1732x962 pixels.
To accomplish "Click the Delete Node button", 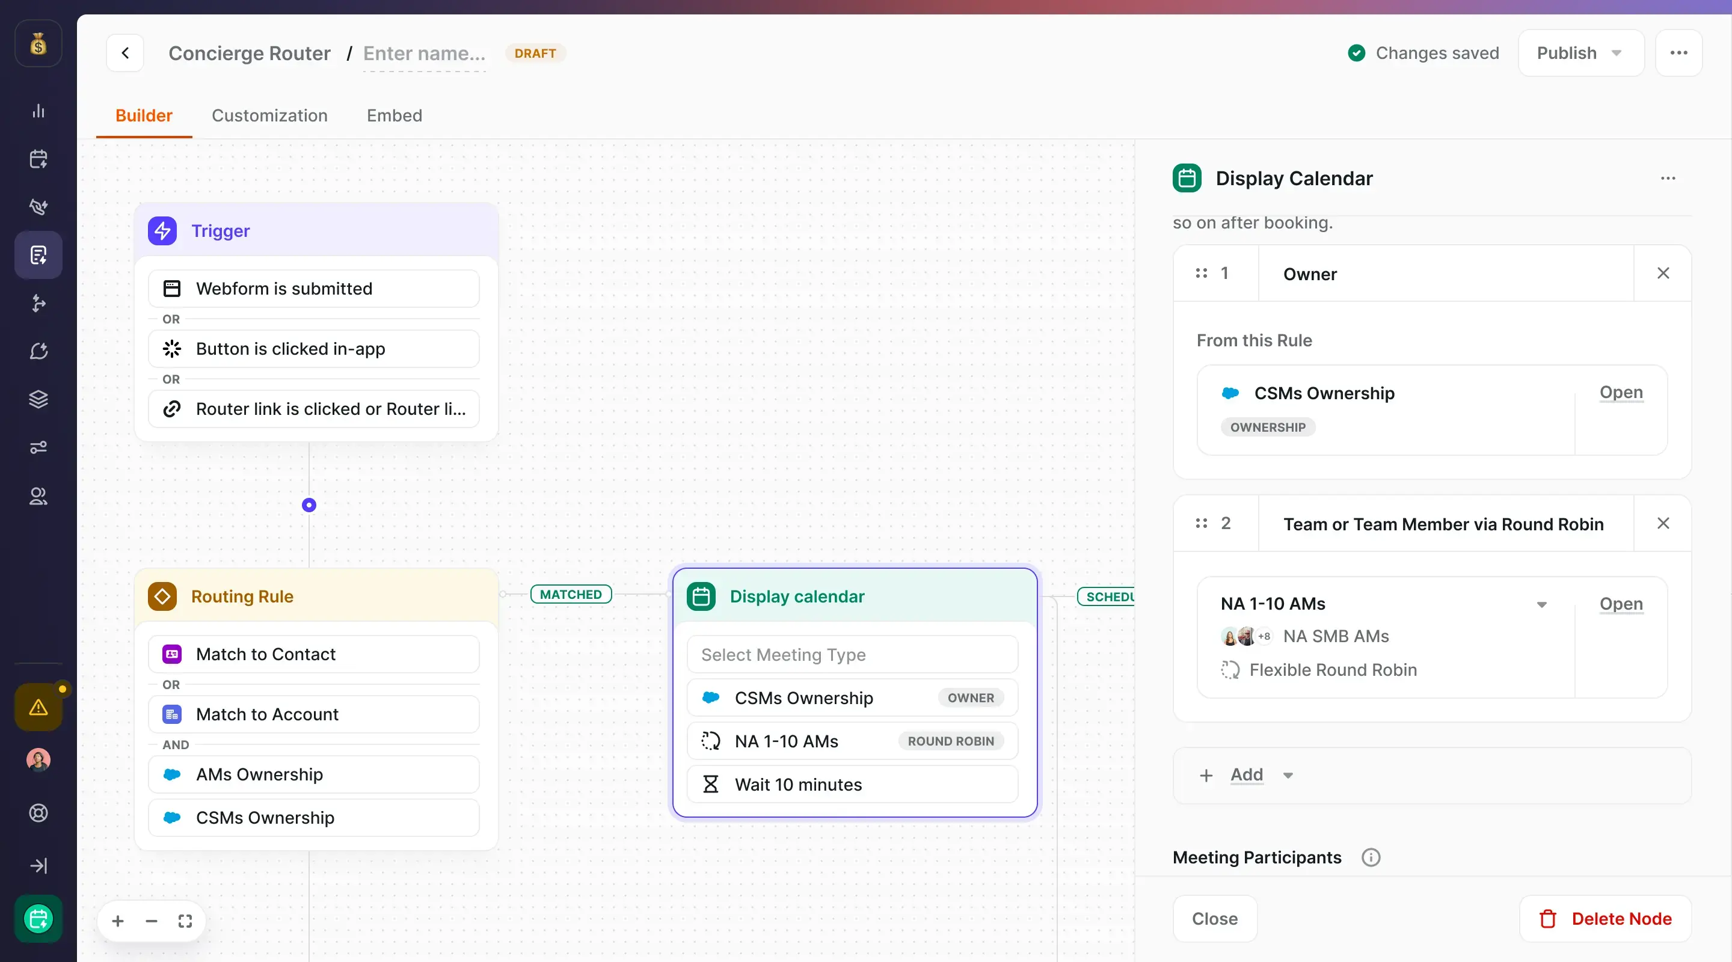I will pyautogui.click(x=1605, y=918).
